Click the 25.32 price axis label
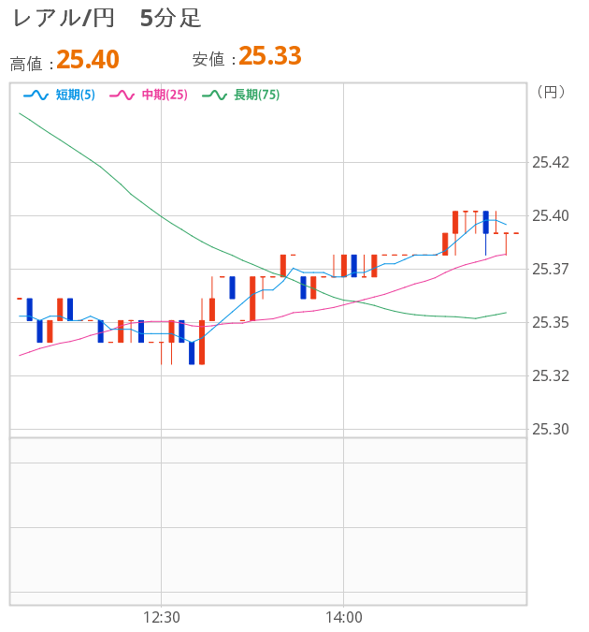The image size is (589, 632). (551, 376)
